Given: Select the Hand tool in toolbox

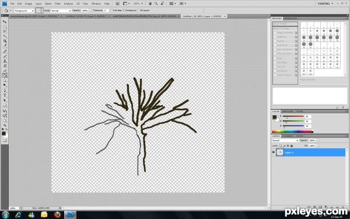Looking at the screenshot, I should pos(5,120).
